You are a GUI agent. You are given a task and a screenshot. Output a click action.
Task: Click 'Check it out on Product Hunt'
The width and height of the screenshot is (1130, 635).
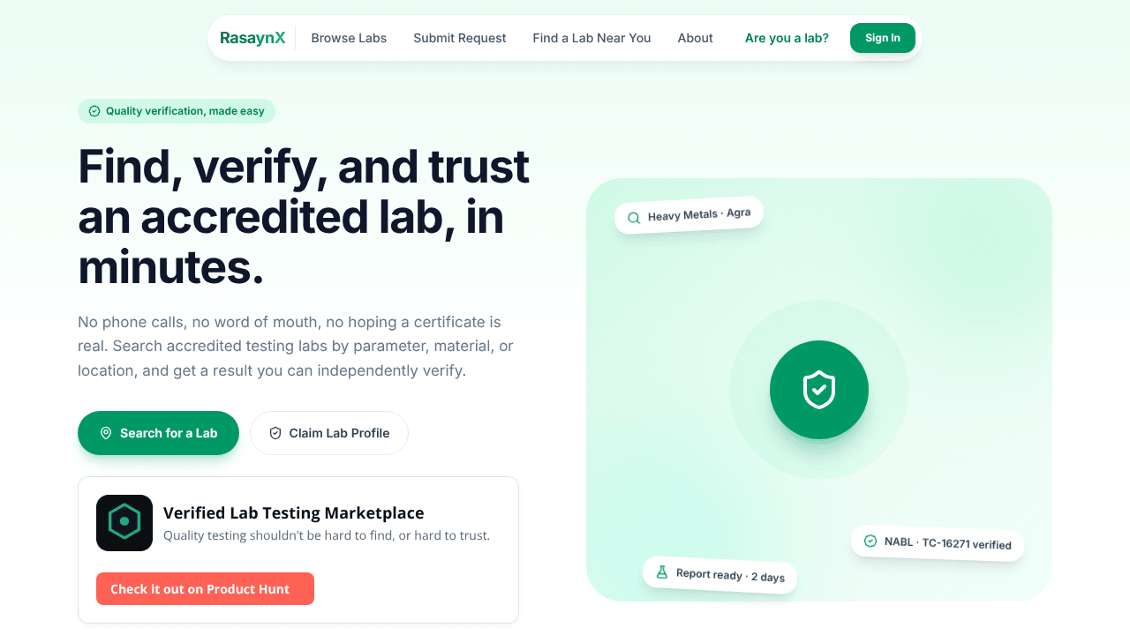point(205,588)
